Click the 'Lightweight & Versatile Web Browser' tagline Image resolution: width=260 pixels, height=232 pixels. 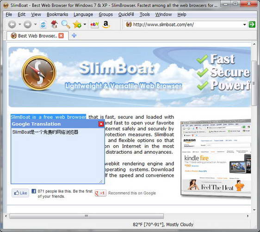click(x=124, y=86)
